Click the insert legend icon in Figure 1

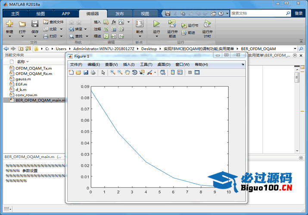click(x=180, y=72)
